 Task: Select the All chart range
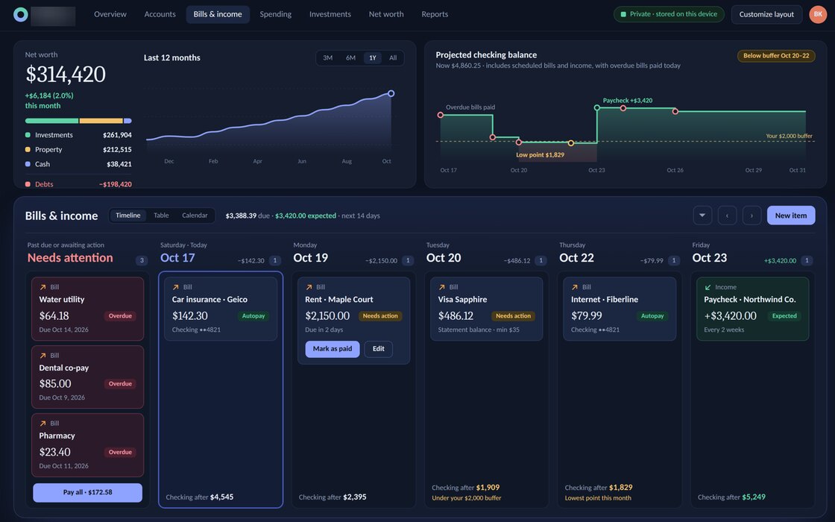[393, 57]
